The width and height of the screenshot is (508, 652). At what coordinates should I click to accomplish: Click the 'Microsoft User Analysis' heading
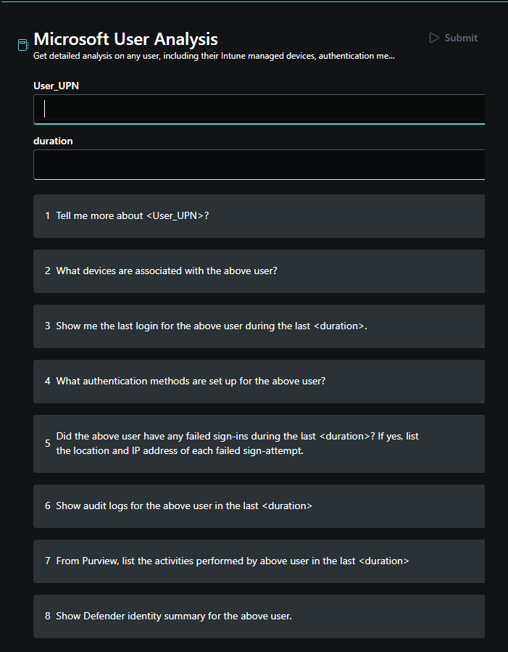125,39
